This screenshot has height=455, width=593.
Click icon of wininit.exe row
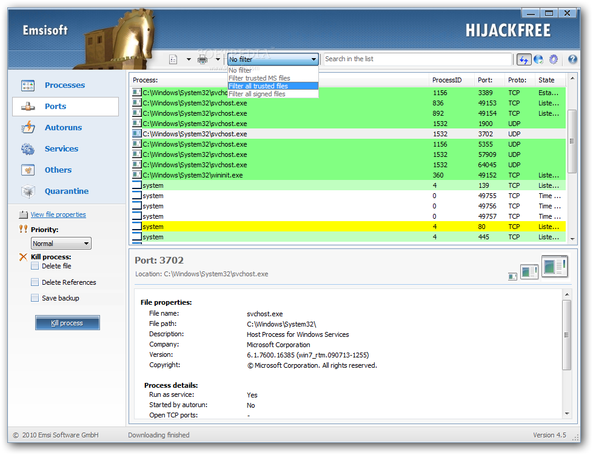136,175
